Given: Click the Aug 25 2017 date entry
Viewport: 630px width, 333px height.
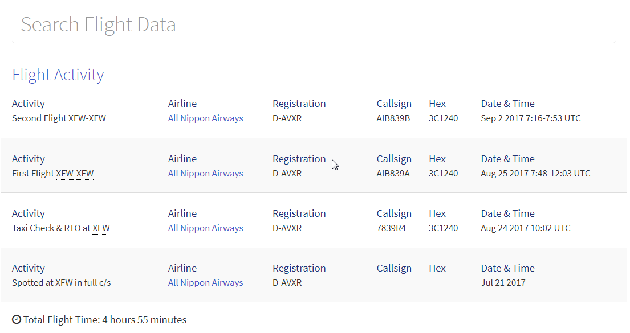Looking at the screenshot, I should click(x=535, y=174).
